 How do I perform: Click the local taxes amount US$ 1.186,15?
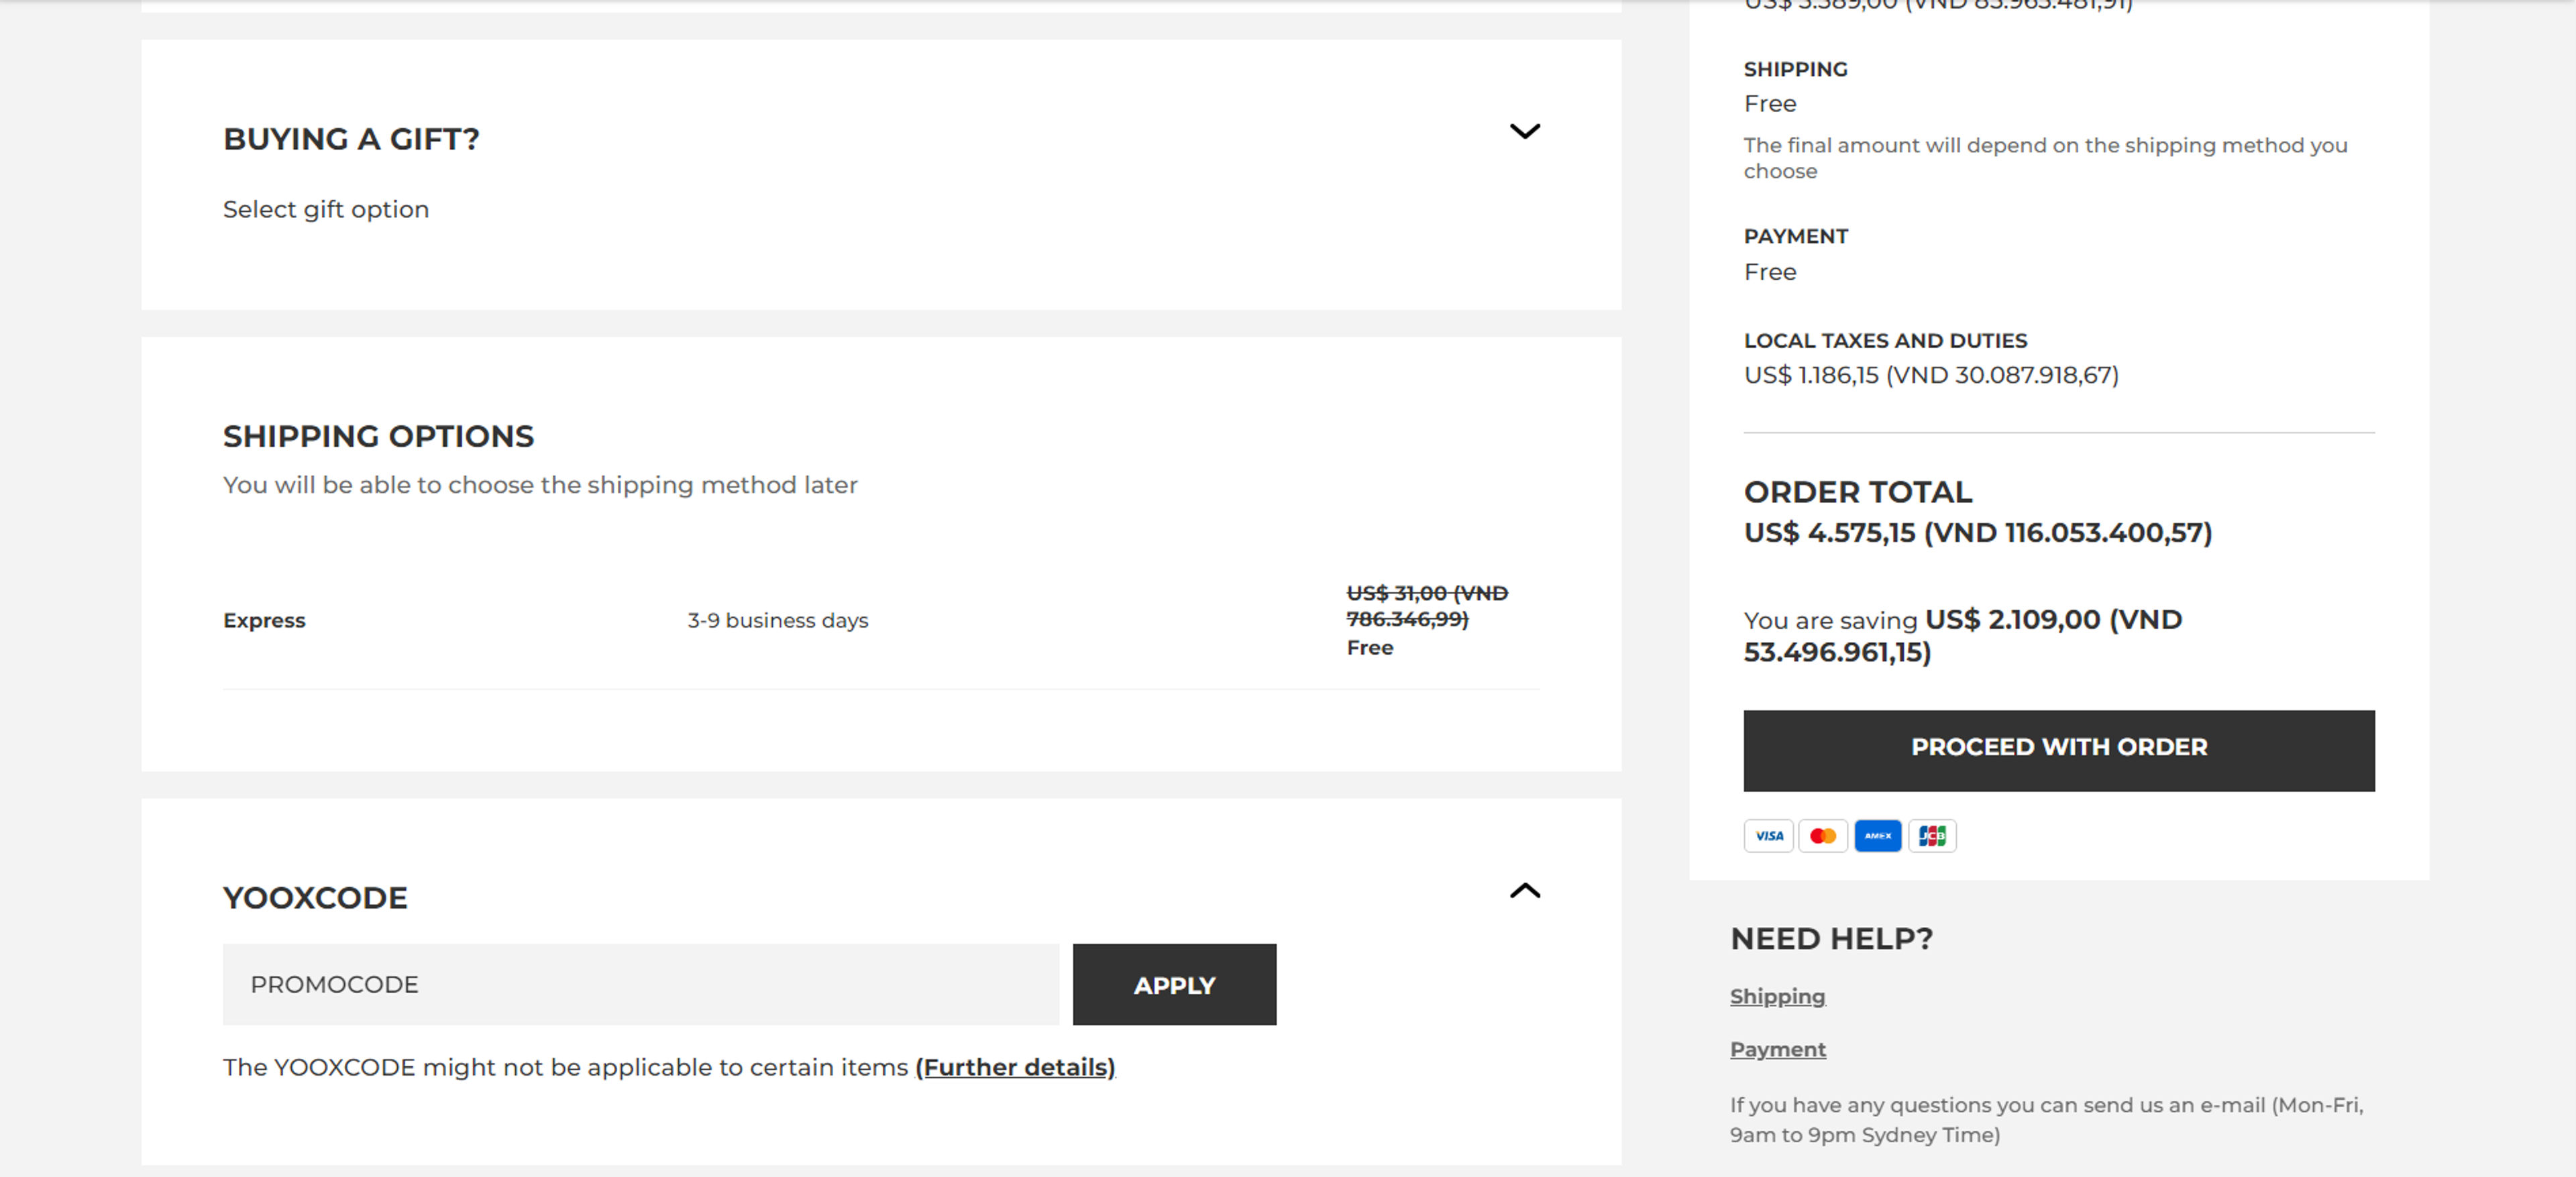1931,375
